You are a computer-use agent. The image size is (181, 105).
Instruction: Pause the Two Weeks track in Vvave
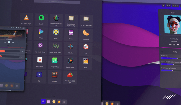click(174, 45)
